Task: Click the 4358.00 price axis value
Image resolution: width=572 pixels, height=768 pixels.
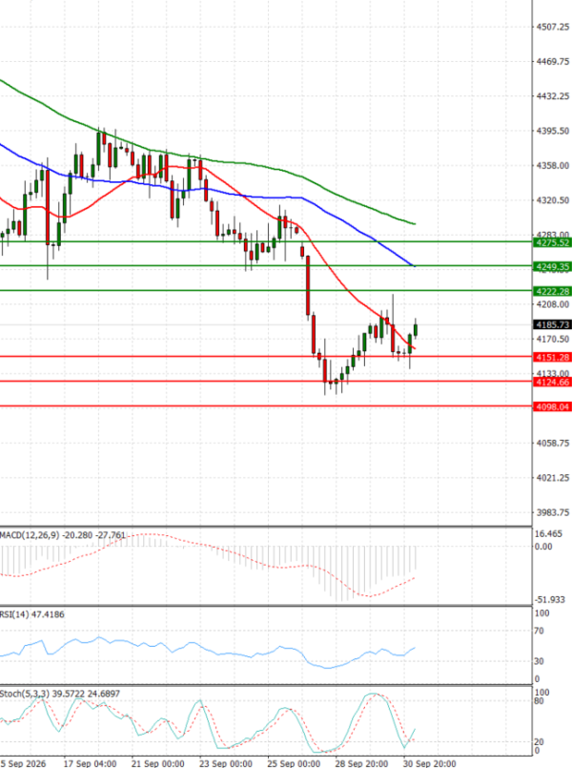Action: click(x=553, y=166)
